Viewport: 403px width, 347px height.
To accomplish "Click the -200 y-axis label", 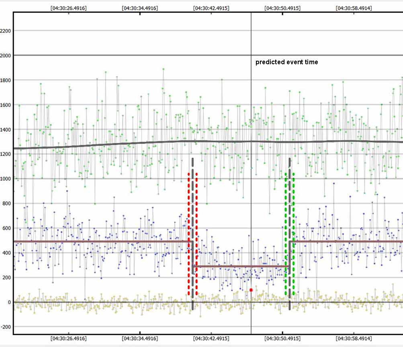I will [5, 327].
